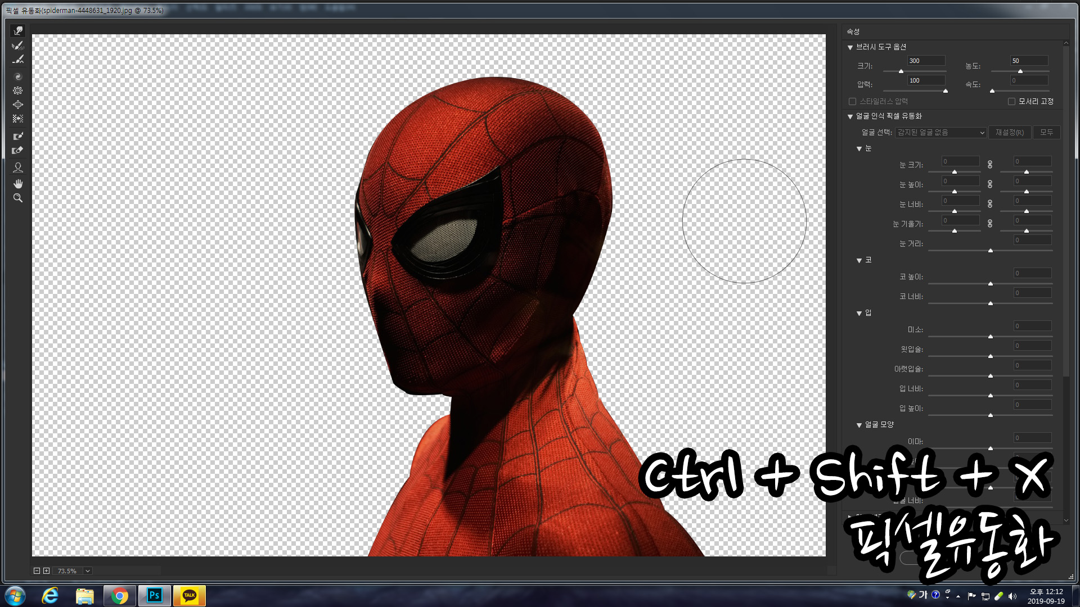The image size is (1080, 607).
Task: Switch to the Hand tool
Action: tap(18, 184)
